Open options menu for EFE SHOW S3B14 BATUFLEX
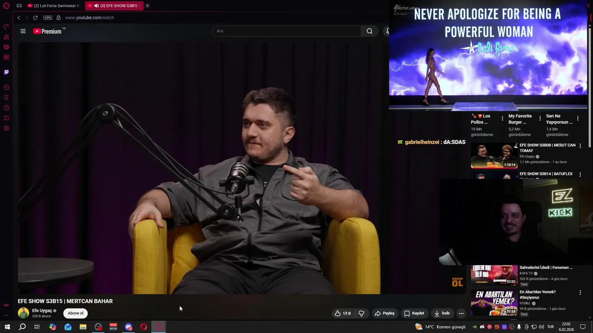Screen dimensions: 593x333 click(x=580, y=174)
